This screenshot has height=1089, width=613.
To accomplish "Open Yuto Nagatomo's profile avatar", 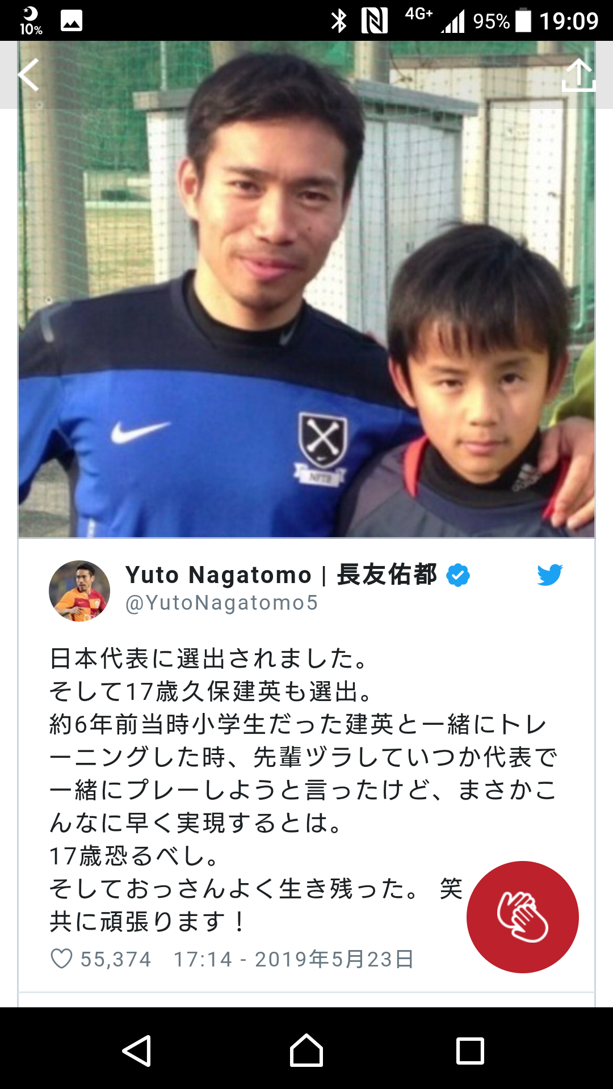I will pos(79,591).
